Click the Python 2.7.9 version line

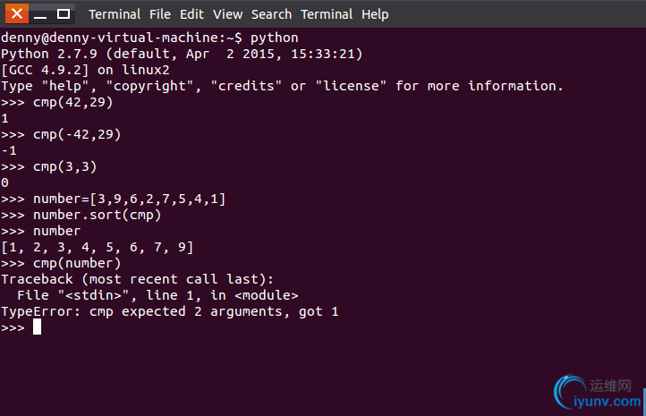[x=182, y=54]
